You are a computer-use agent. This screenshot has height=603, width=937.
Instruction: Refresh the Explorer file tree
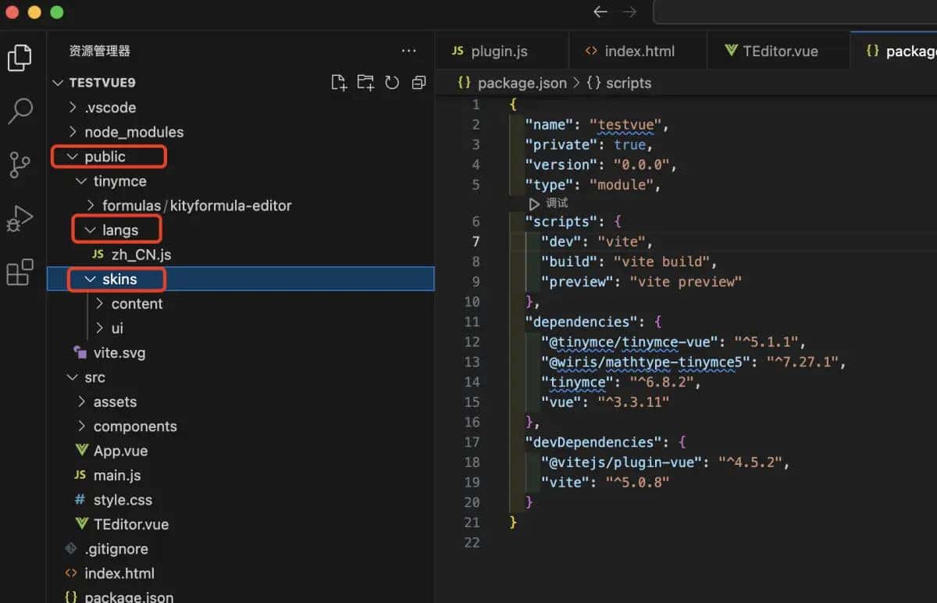tap(392, 82)
